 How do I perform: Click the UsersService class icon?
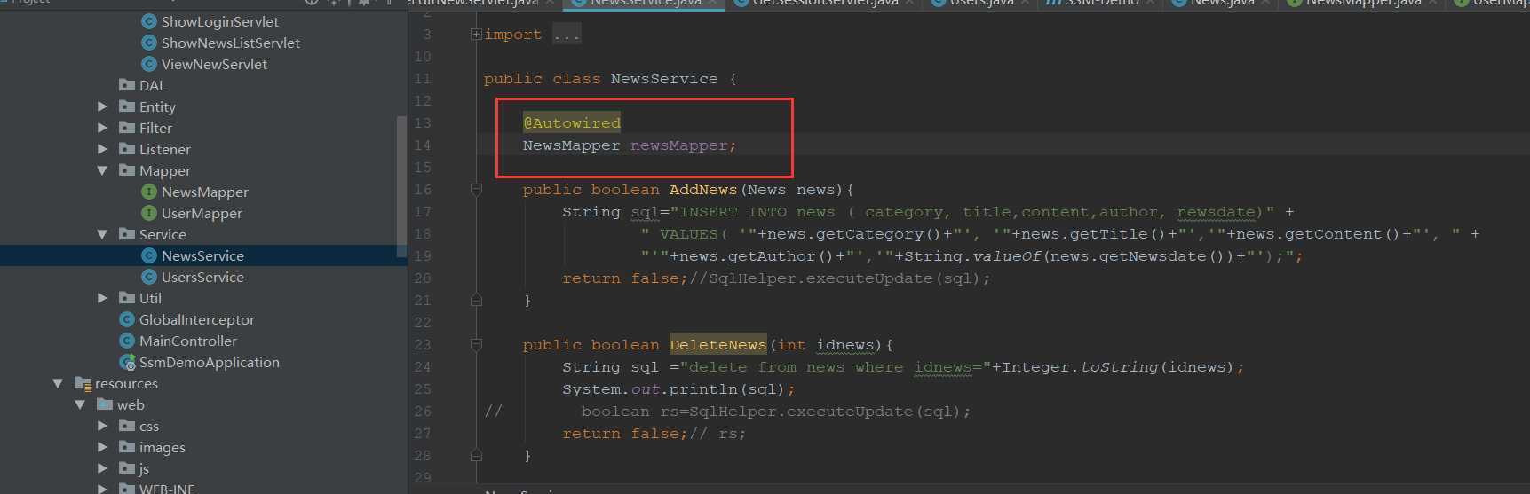click(149, 277)
